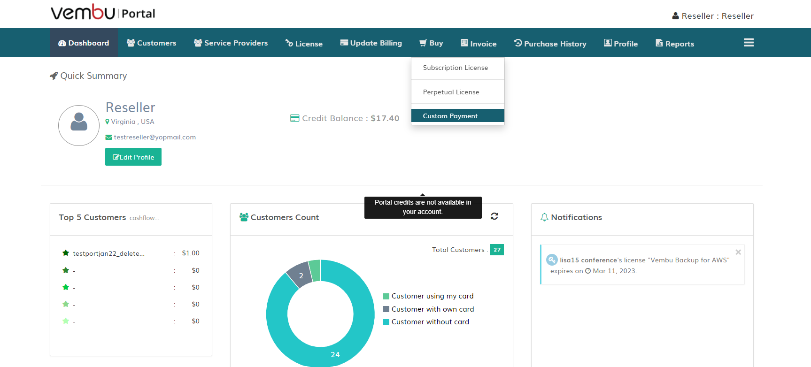This screenshot has height=367, width=811.
Task: Click the map pin icon by Virginia
Action: click(x=108, y=122)
